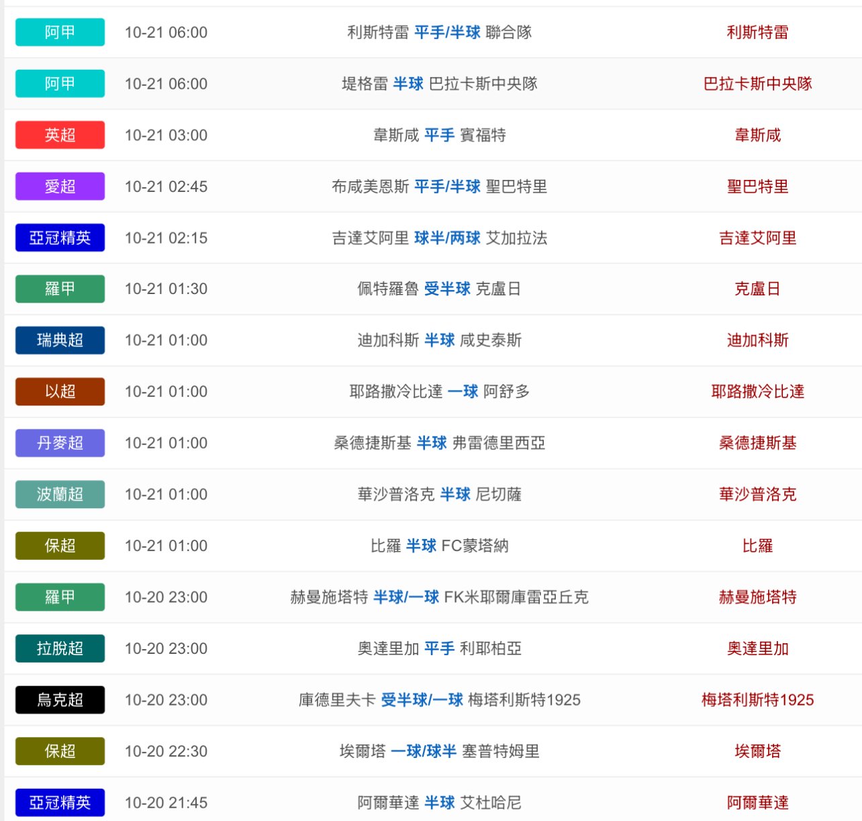Click the blue 球半/两球 handicap text
The height and width of the screenshot is (821, 862).
(447, 238)
